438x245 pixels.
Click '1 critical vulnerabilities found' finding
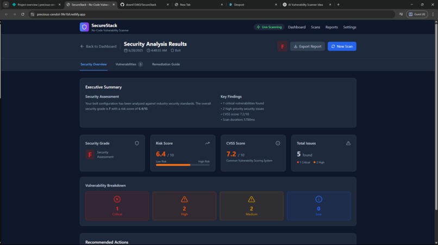pos(242,103)
